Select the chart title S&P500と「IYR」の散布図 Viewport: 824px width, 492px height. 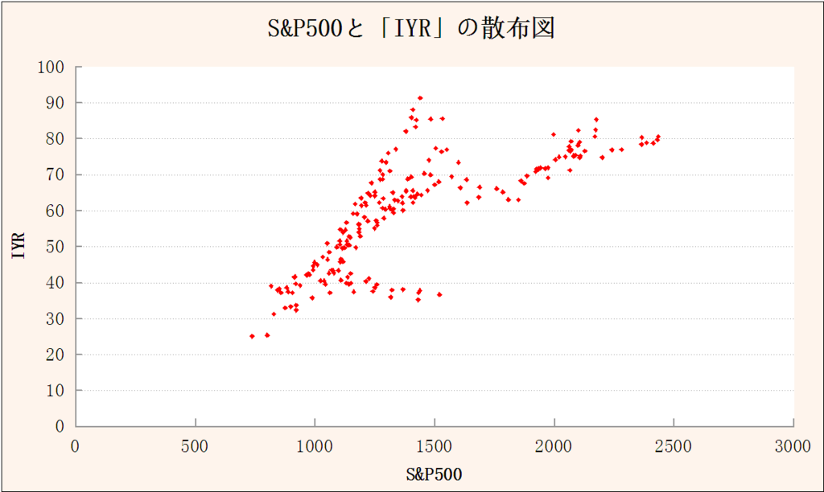[x=411, y=28]
